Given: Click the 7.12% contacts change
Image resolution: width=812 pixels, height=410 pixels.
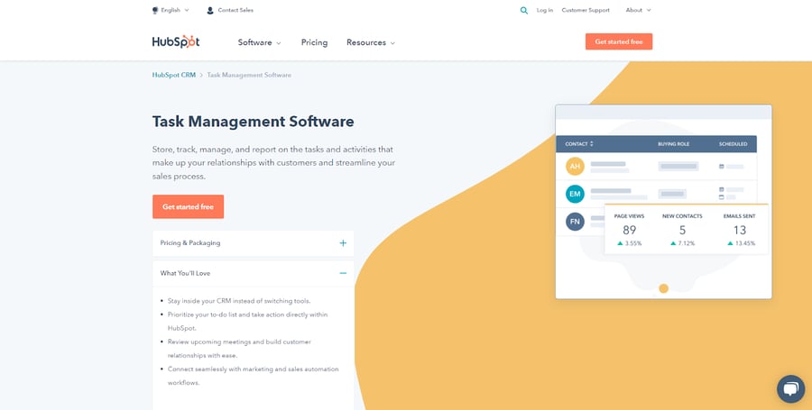Looking at the screenshot, I should (683, 243).
